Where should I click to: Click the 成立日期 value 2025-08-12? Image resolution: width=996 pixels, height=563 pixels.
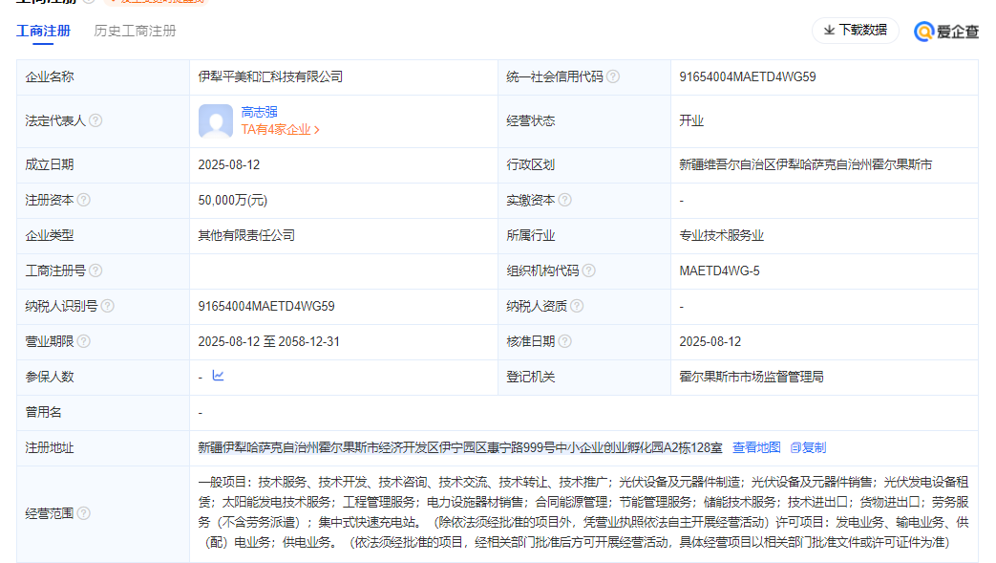(x=228, y=164)
